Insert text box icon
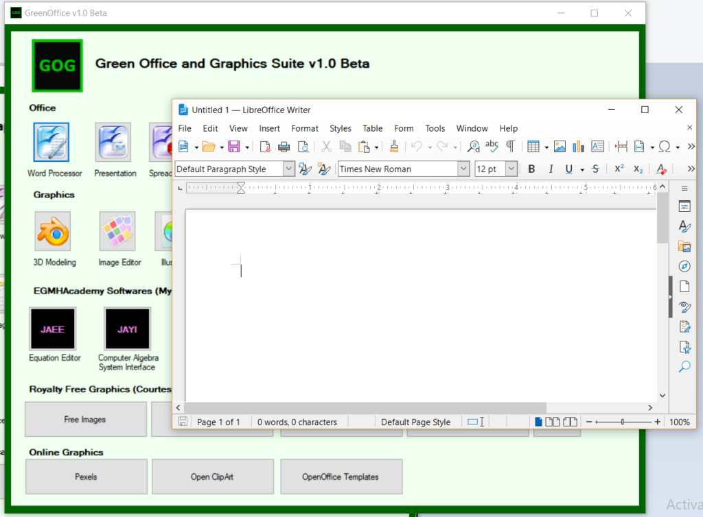The height and width of the screenshot is (517, 703). [598, 146]
